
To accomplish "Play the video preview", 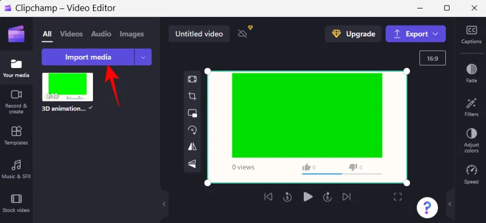I will tap(307, 197).
